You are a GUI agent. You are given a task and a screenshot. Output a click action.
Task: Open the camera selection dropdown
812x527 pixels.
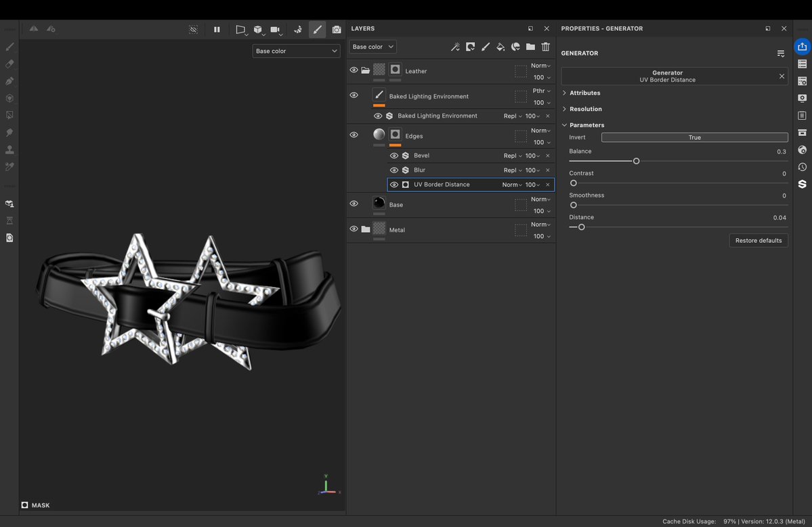pyautogui.click(x=276, y=30)
